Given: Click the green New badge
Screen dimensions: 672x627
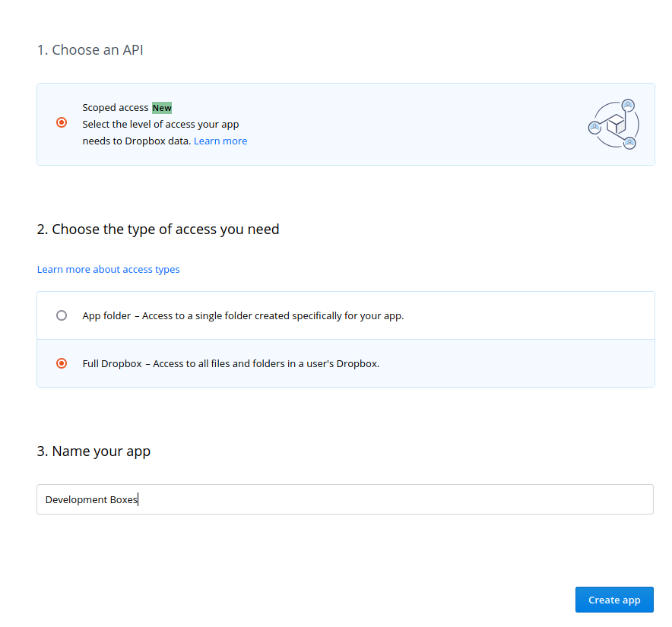Looking at the screenshot, I should [x=162, y=108].
